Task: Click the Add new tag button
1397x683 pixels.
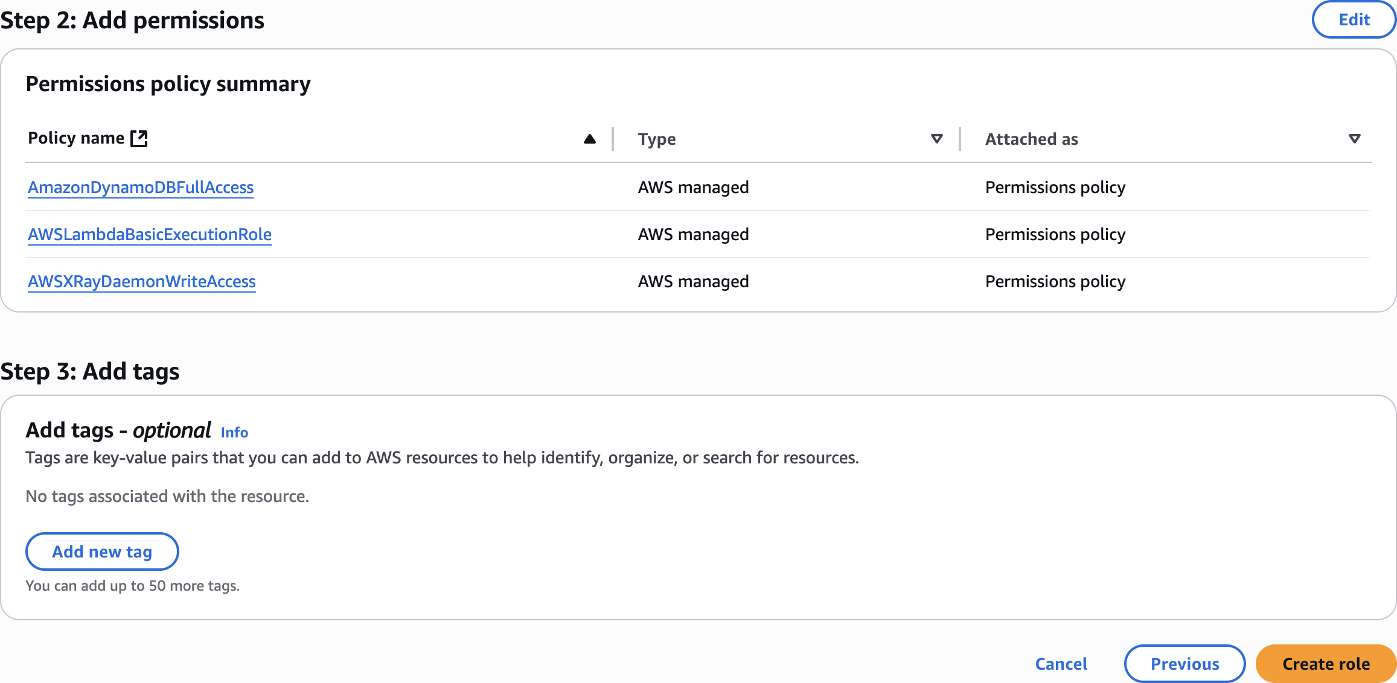Action: [102, 551]
